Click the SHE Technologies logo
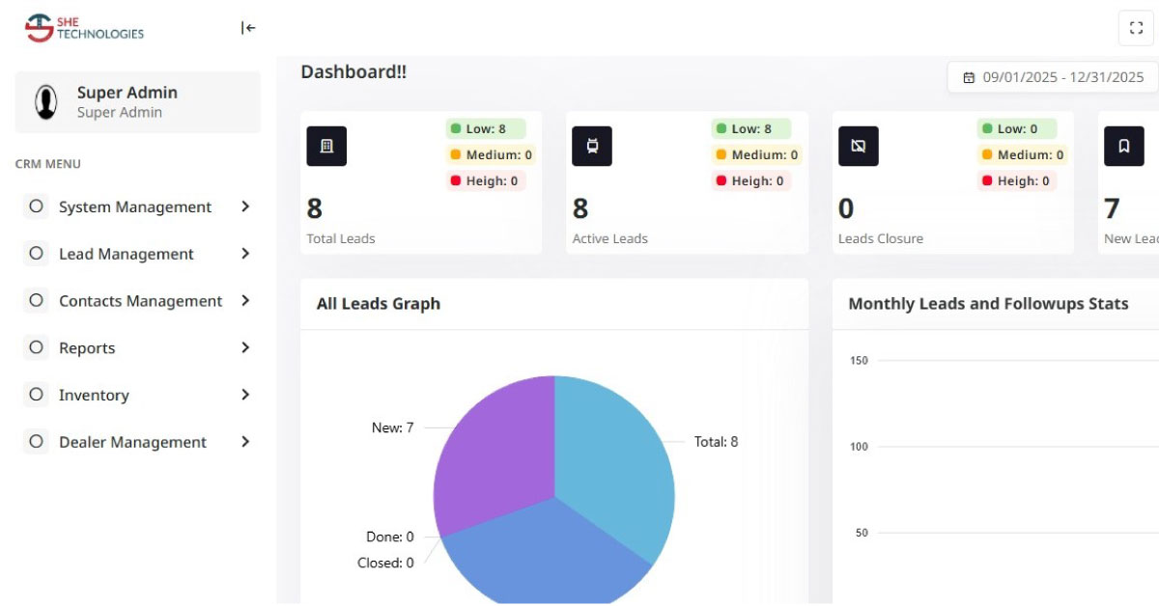The image size is (1159, 606). [x=85, y=28]
